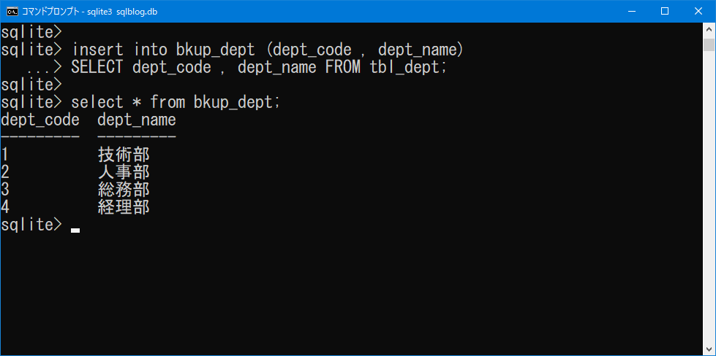Minimize the Command Prompt window

(x=631, y=11)
